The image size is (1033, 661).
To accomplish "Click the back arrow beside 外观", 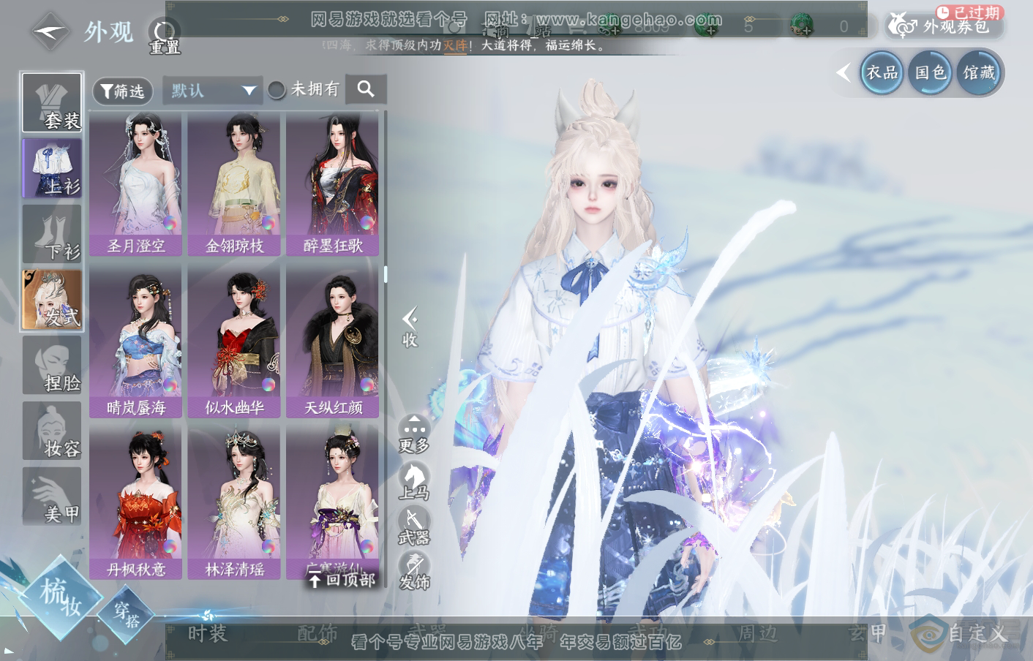I will pos(49,31).
